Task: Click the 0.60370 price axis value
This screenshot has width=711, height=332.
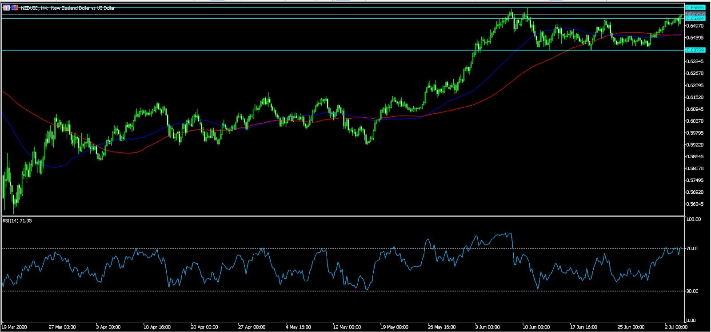Action: [x=695, y=121]
